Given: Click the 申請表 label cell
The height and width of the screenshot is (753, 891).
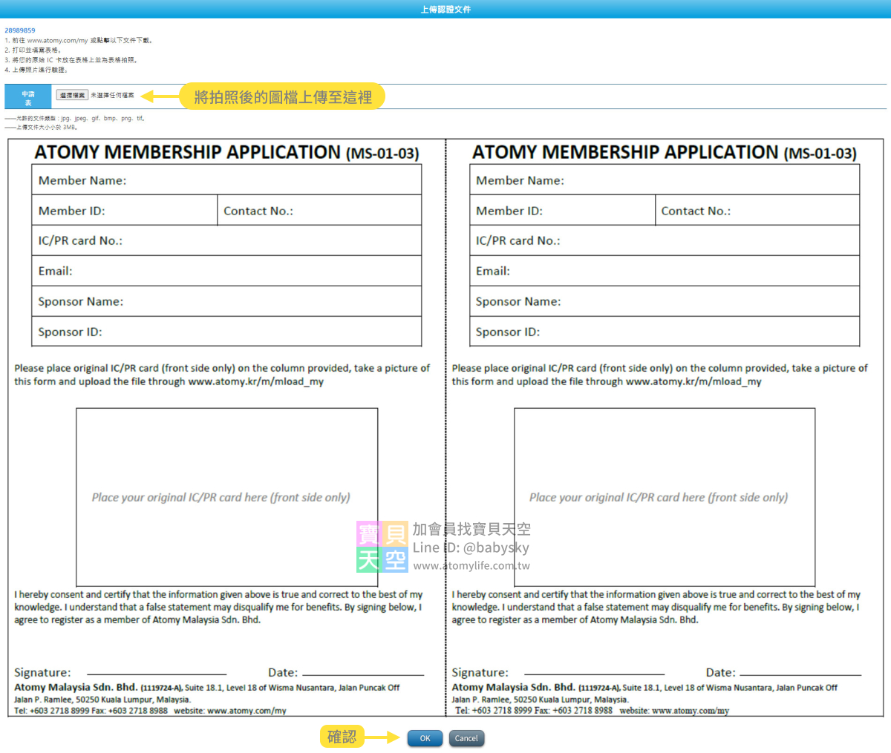Looking at the screenshot, I should pyautogui.click(x=28, y=98).
